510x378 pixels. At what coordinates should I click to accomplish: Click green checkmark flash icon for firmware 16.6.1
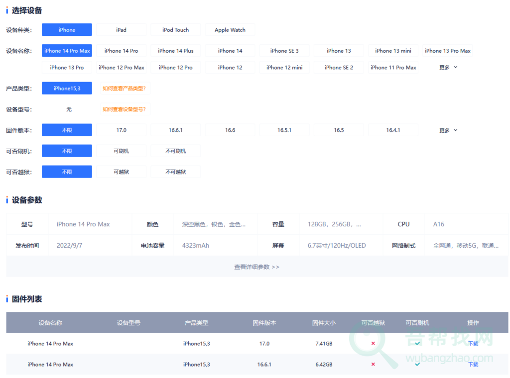tap(417, 365)
